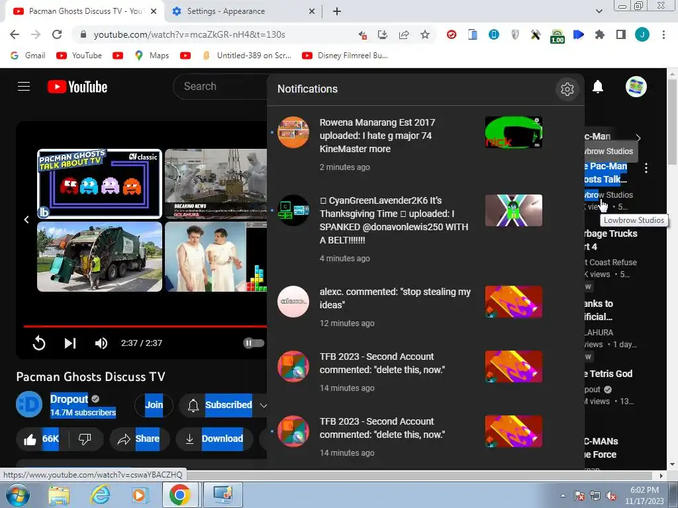Image resolution: width=678 pixels, height=508 pixels.
Task: Open more options for Pac-Man Ghosts Talk video
Action: tap(646, 168)
